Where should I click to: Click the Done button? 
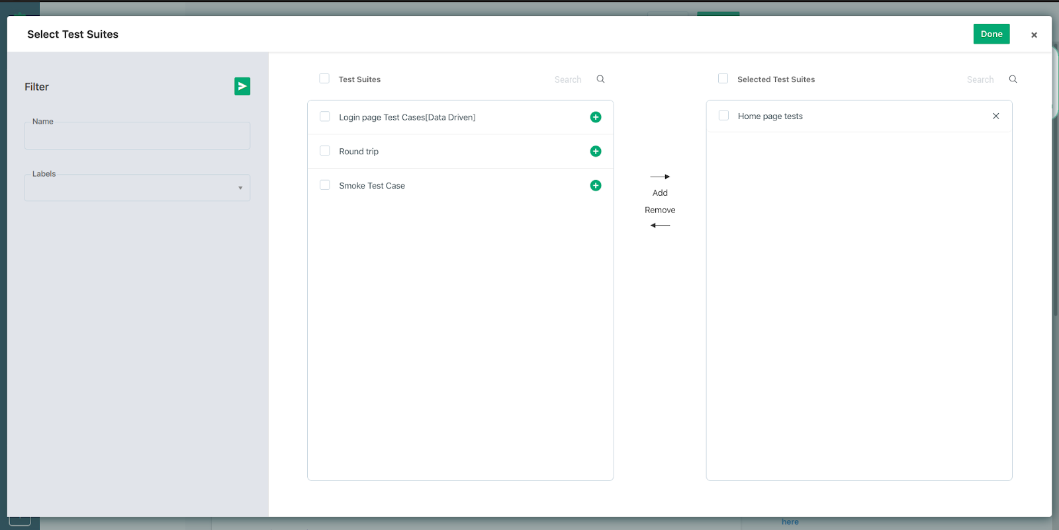click(x=991, y=34)
